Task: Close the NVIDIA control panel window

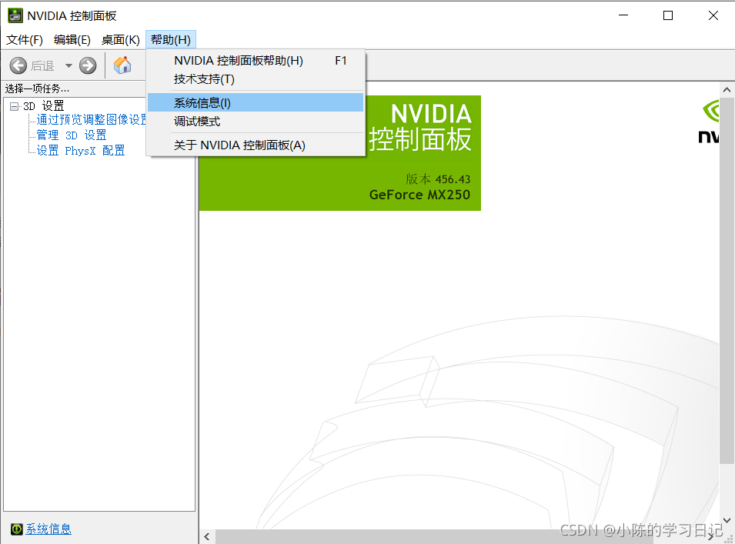Action: click(713, 15)
